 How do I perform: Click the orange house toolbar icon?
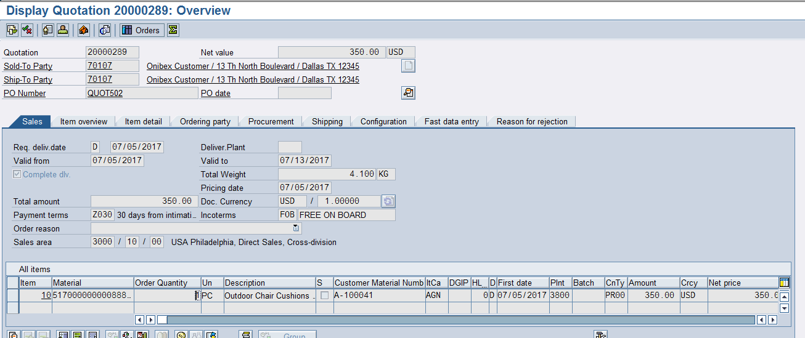point(84,30)
